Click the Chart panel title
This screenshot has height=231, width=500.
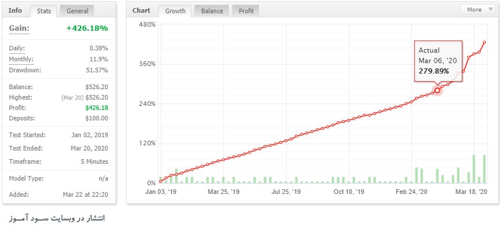142,10
